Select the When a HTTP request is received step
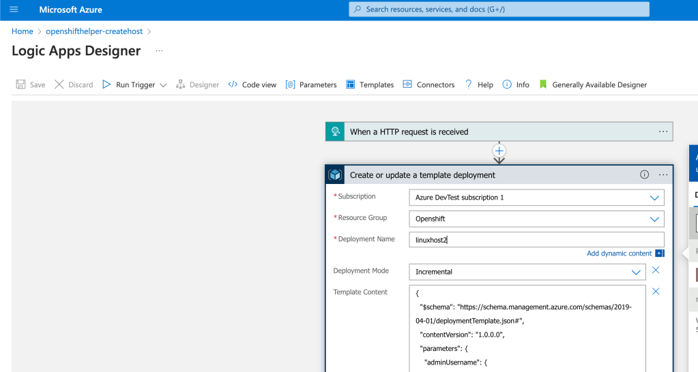The height and width of the screenshot is (372, 698). 499,131
